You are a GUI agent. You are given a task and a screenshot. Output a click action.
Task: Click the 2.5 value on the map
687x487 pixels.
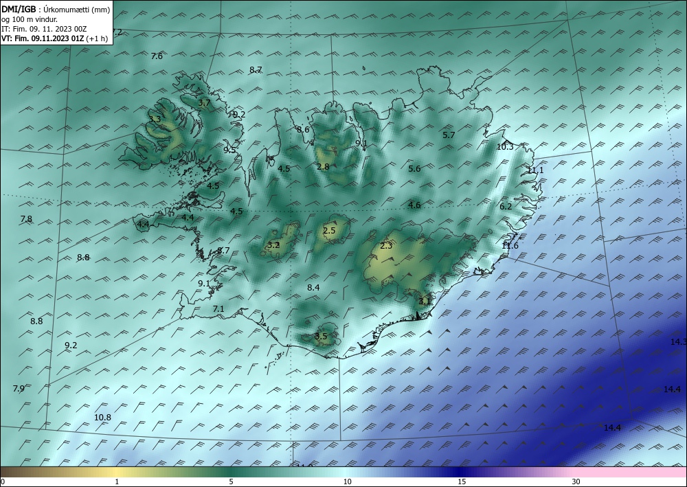[x=329, y=230]
